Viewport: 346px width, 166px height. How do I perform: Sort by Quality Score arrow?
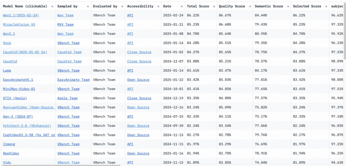(x=250, y=6)
